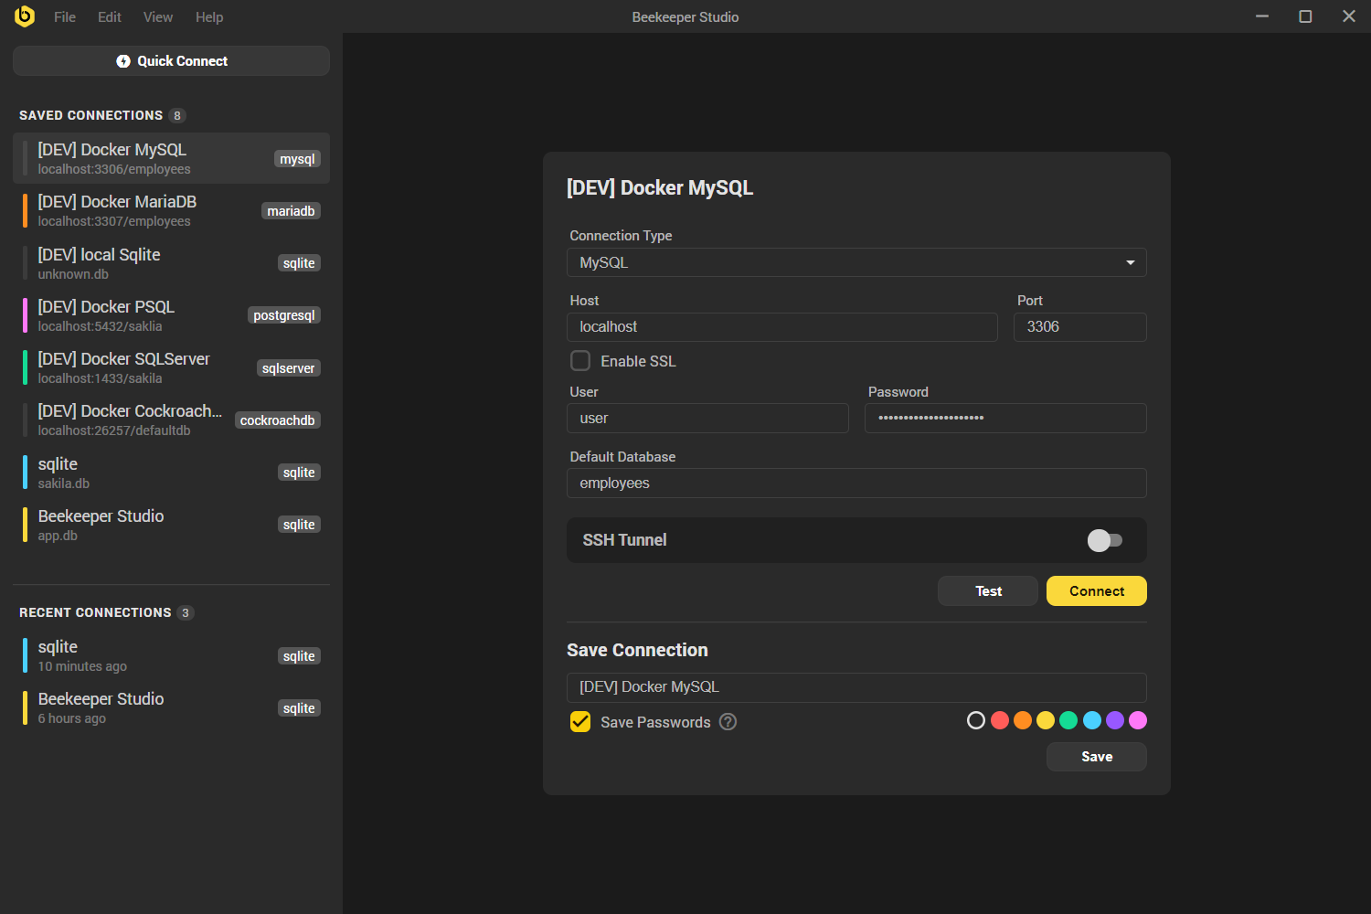This screenshot has width=1371, height=914.
Task: Click the mariadb connection badge
Action: pyautogui.click(x=291, y=211)
